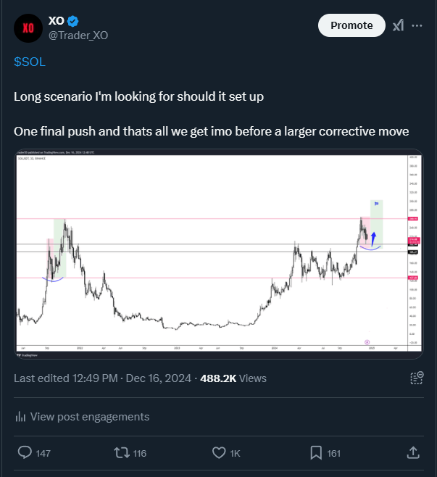Like the post with heart icon
The width and height of the screenshot is (437, 477).
tap(219, 452)
